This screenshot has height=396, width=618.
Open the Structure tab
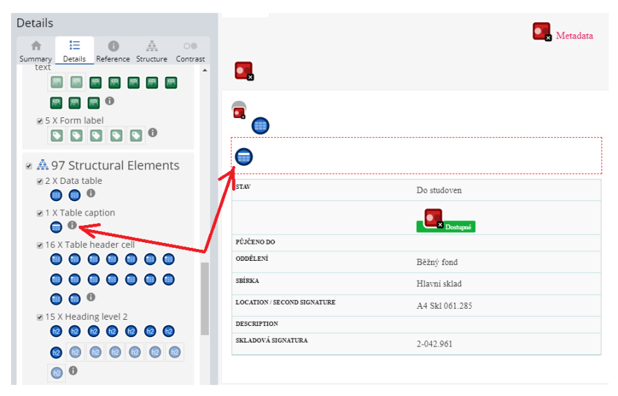coord(152,51)
